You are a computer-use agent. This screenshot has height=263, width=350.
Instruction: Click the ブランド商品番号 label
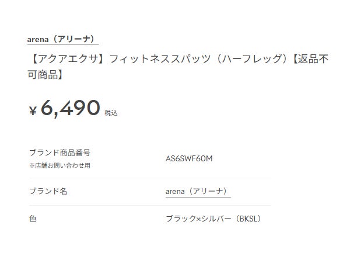click(60, 153)
